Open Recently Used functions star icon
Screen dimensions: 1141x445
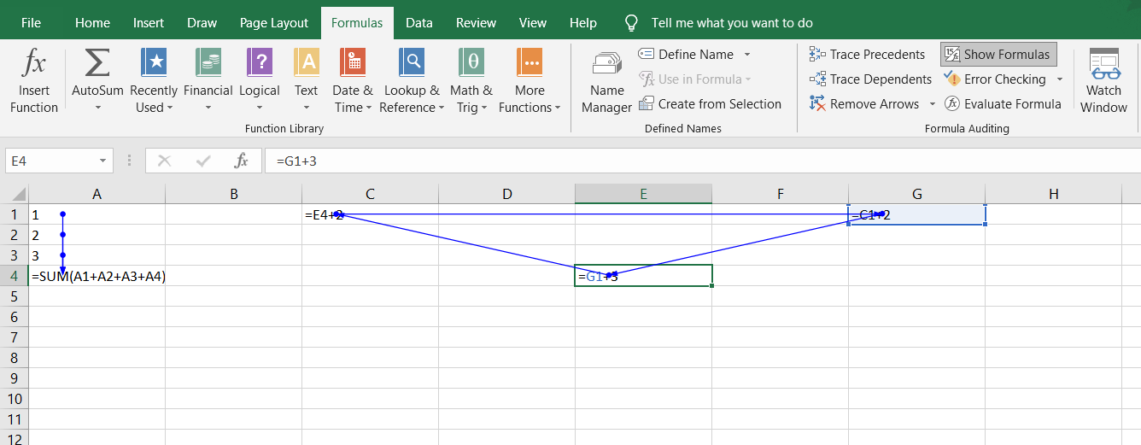pos(154,63)
